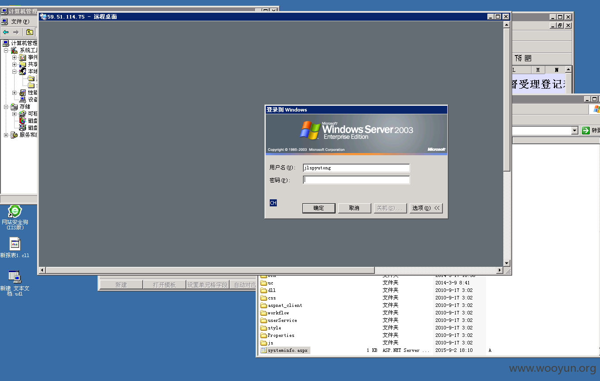Viewport: 600px width, 381px height.
Task: Click the 用户名 input field
Action: [356, 168]
